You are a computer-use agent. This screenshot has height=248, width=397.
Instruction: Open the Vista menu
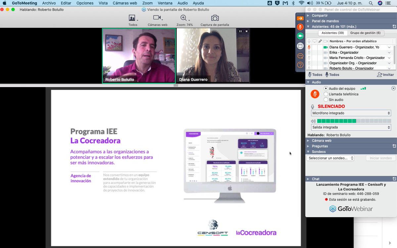click(x=103, y=3)
